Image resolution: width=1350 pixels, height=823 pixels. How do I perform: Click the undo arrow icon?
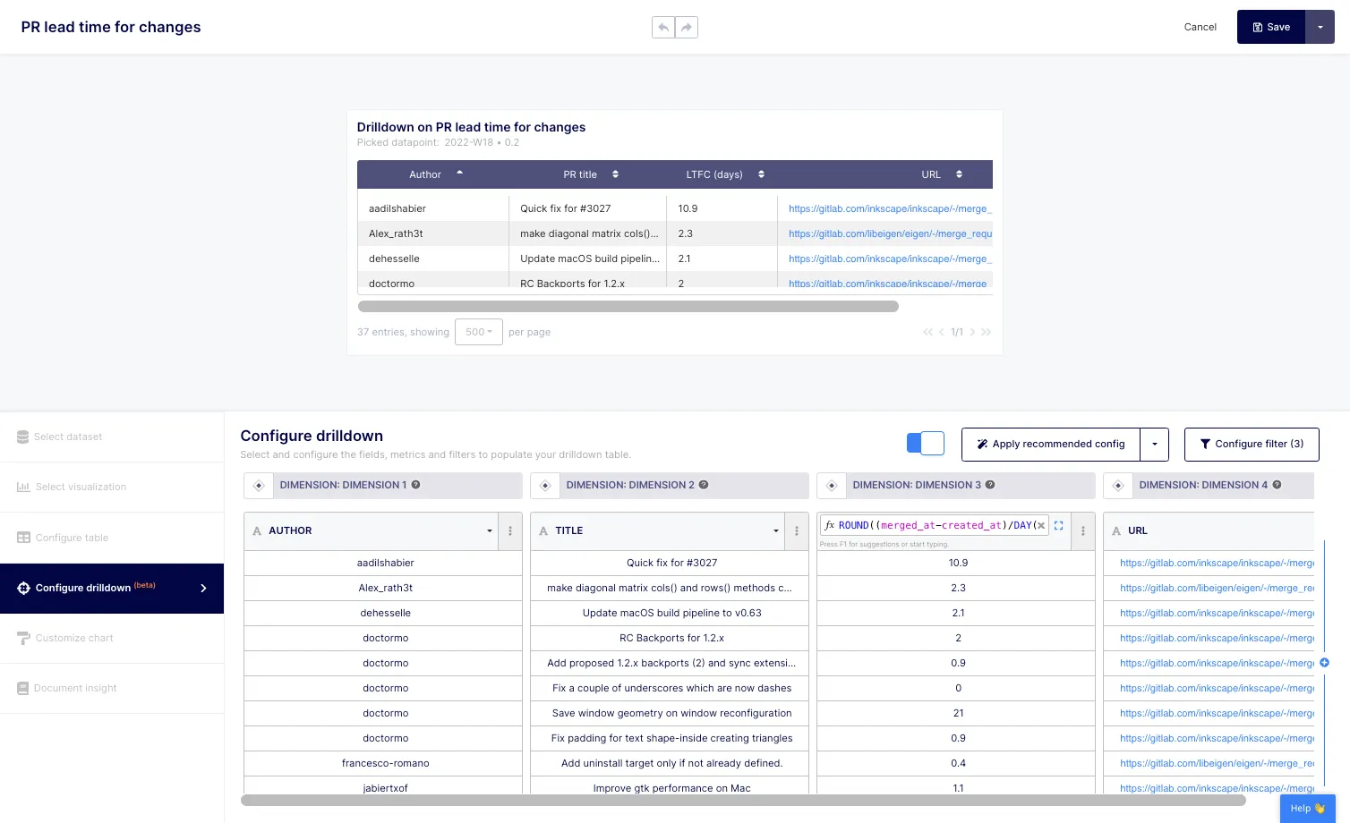click(x=663, y=27)
